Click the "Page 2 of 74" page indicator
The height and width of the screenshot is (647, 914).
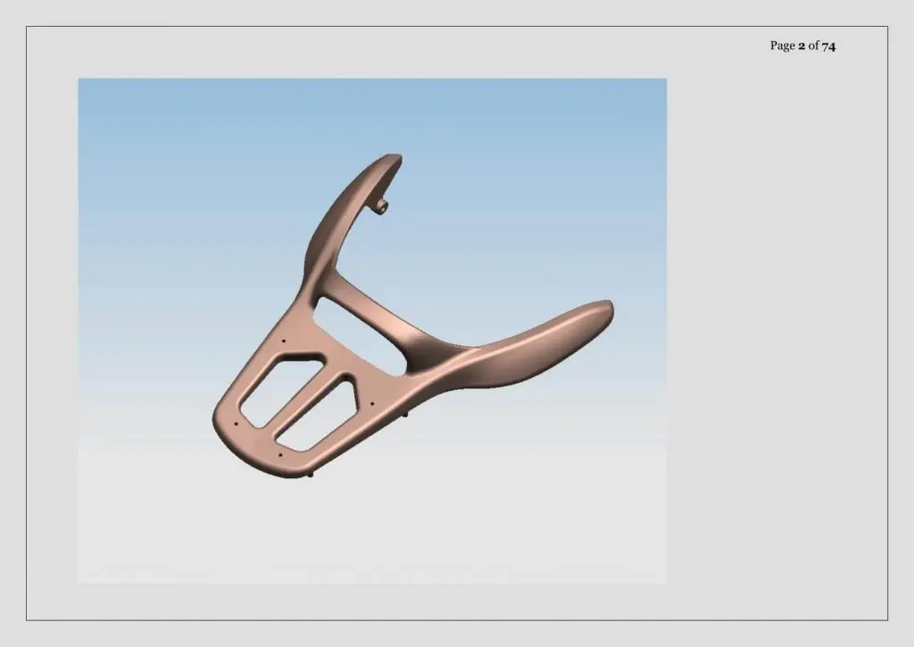802,46
